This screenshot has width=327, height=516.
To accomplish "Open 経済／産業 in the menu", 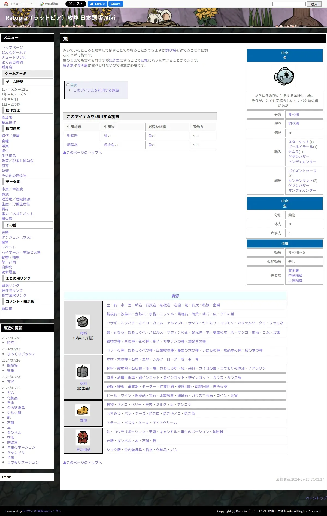I will pos(10,136).
